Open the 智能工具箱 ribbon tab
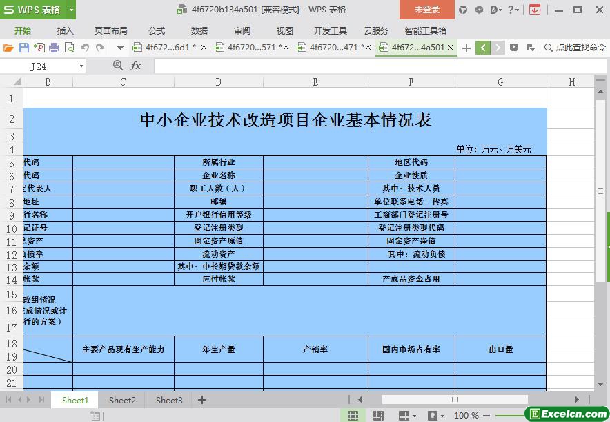The image size is (610, 422). [x=425, y=31]
